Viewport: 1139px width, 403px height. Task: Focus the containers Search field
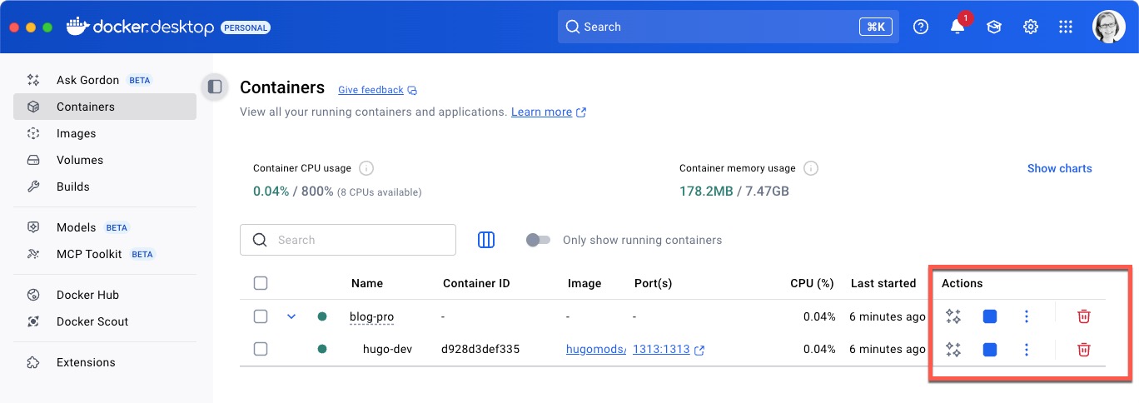348,240
